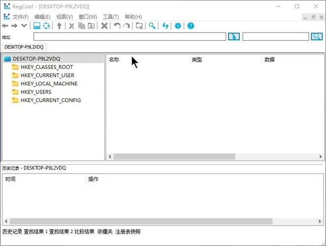
Task: Switch to 查找结果 2 bottom tab
Action: pos(61,232)
